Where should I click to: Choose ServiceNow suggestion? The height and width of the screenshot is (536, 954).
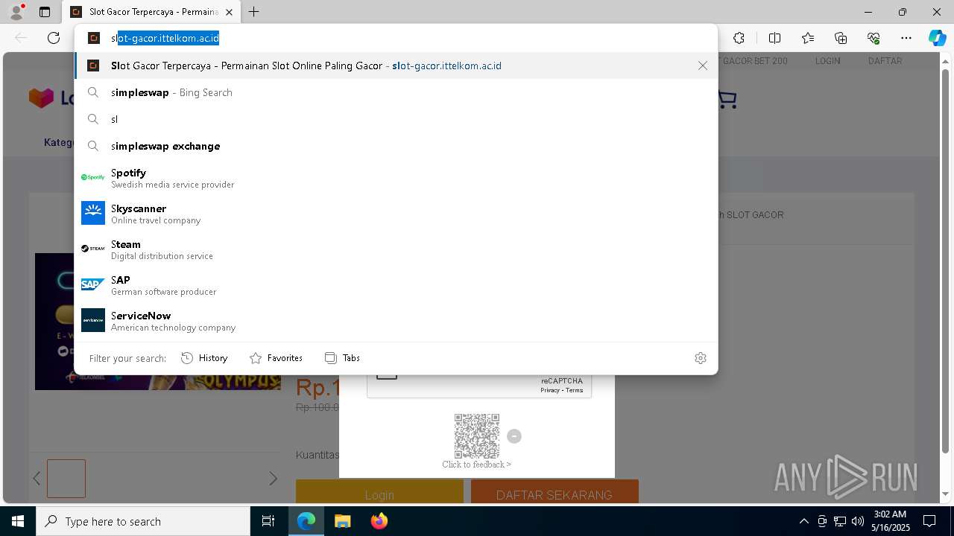point(396,320)
